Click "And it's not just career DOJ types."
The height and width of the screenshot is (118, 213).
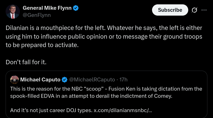tap(51, 110)
